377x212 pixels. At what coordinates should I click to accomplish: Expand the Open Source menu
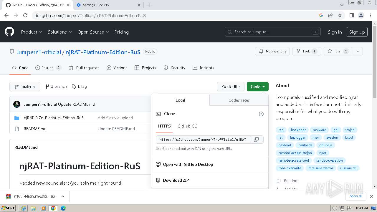93,32
